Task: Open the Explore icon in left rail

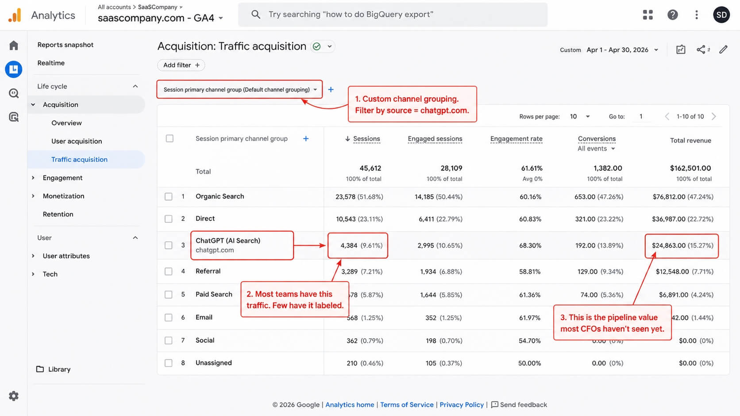Action: click(x=14, y=93)
